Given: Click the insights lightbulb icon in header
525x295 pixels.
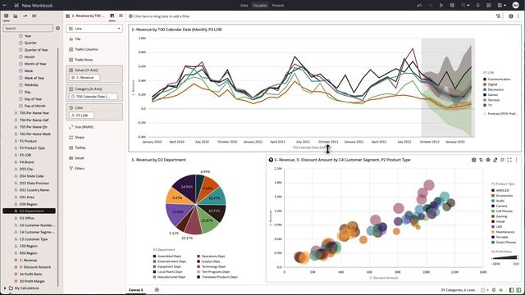Looking at the screenshot, I should pyautogui.click(x=477, y=6).
